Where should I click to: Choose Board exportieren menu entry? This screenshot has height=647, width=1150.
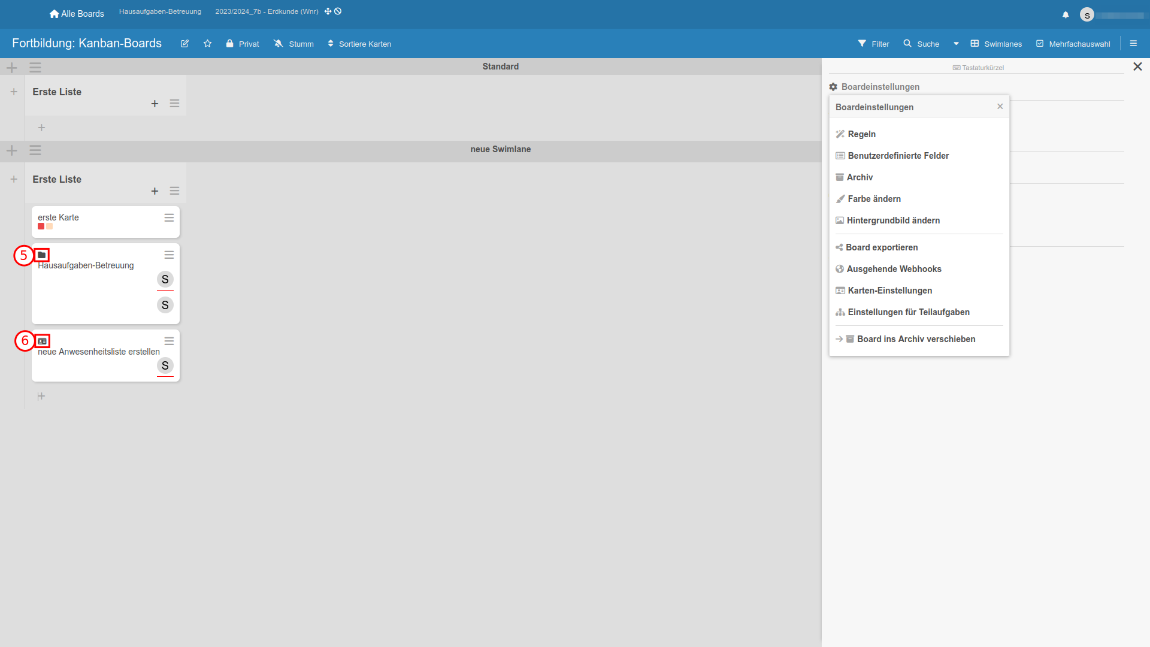pyautogui.click(x=881, y=247)
